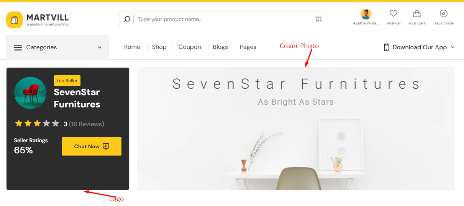464x206 pixels.
Task: Open Your Cart bag icon
Action: pyautogui.click(x=416, y=14)
